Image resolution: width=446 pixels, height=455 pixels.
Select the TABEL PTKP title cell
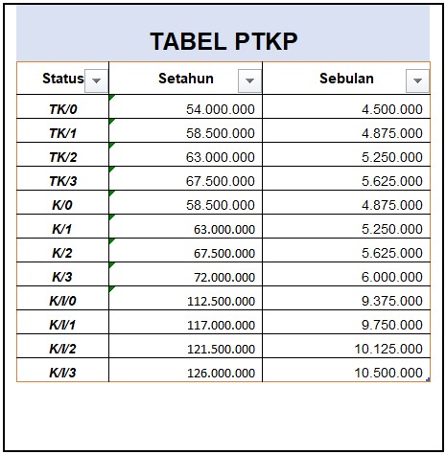pyautogui.click(x=223, y=34)
